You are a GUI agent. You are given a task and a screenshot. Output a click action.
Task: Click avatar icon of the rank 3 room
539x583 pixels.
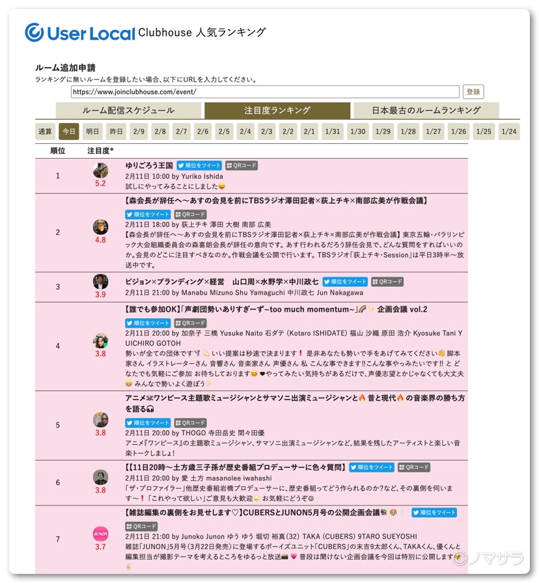[x=100, y=282]
